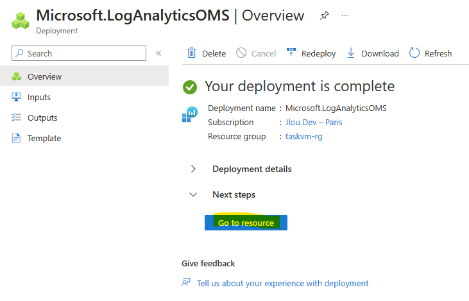Open the deployment experience feedback link
This screenshot has width=469, height=301.
[x=283, y=283]
